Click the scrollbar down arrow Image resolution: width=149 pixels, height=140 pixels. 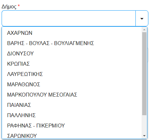click(x=144, y=136)
